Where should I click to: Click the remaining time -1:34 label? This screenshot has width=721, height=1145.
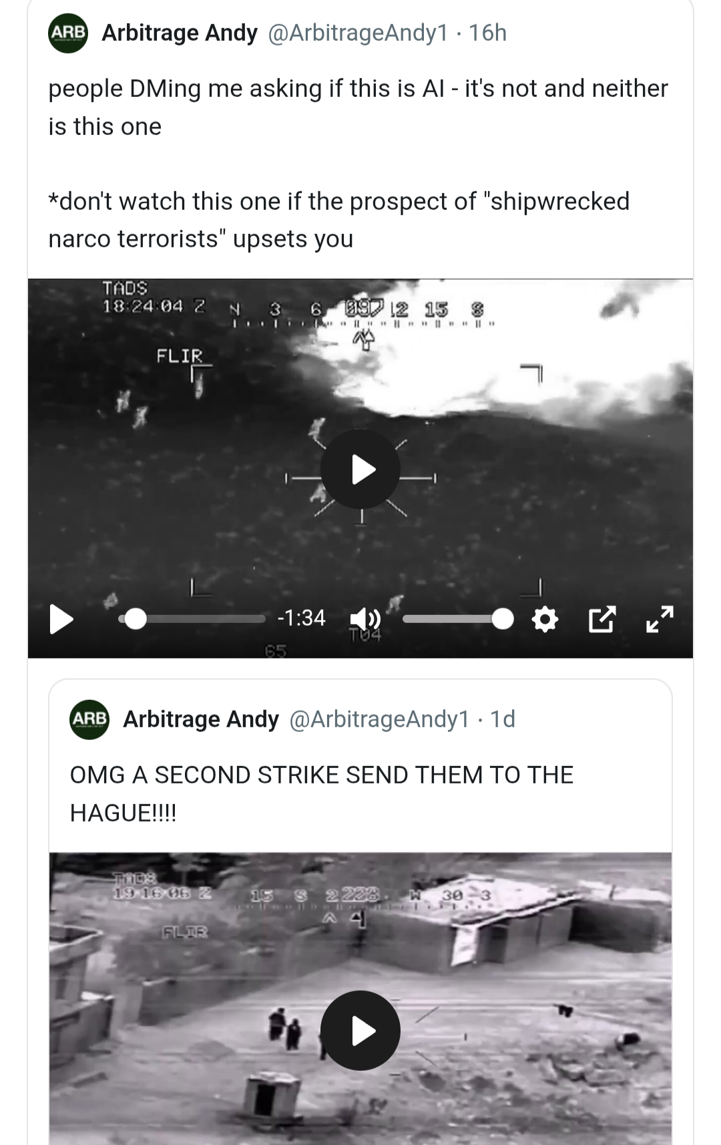pyautogui.click(x=302, y=618)
